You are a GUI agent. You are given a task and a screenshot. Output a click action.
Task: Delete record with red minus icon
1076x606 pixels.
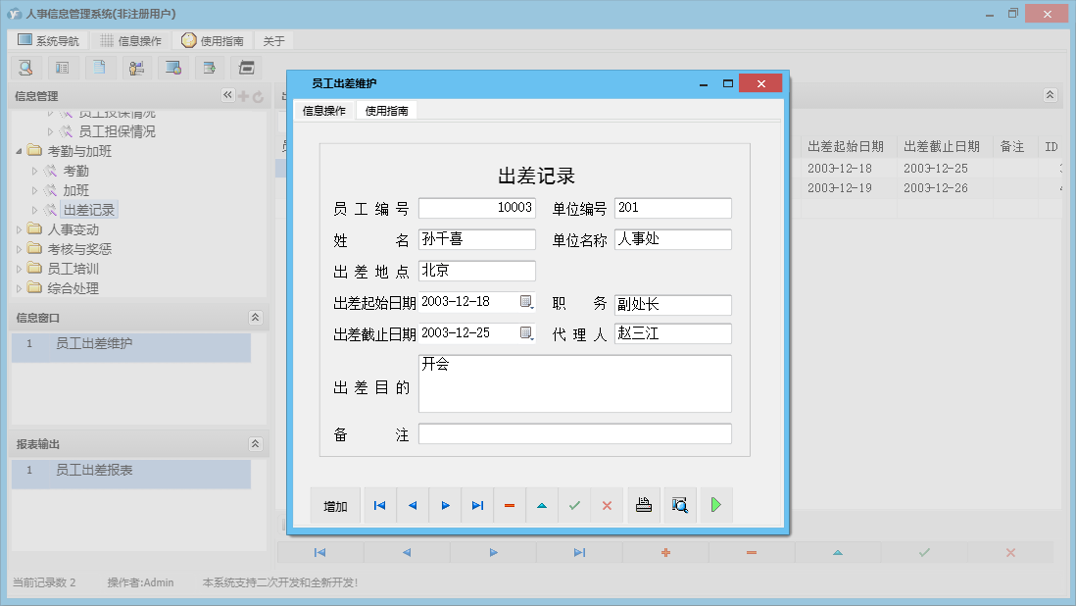(510, 505)
